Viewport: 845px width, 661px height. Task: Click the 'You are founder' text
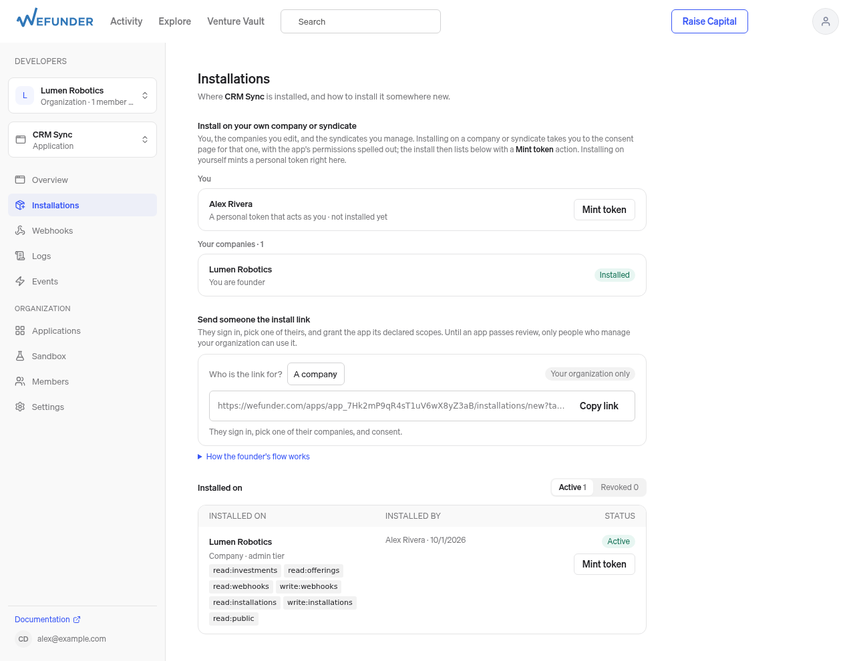coord(237,282)
